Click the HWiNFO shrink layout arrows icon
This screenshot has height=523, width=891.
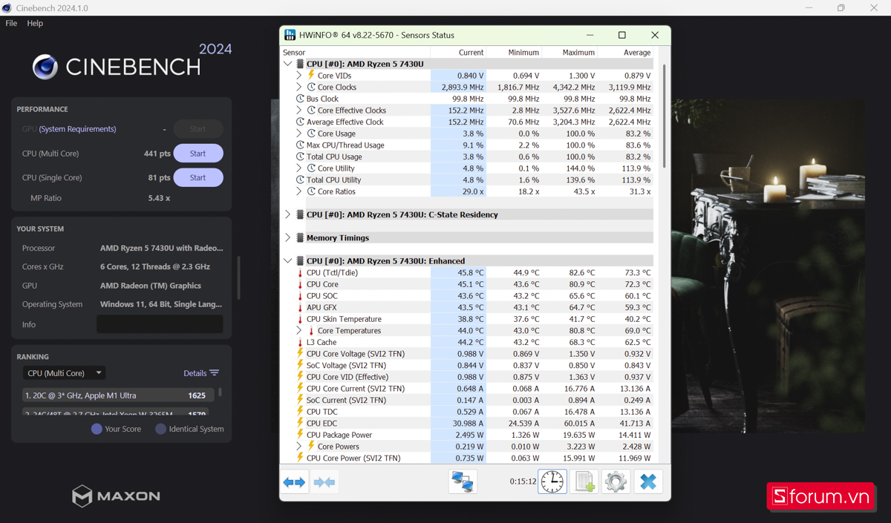click(x=324, y=482)
